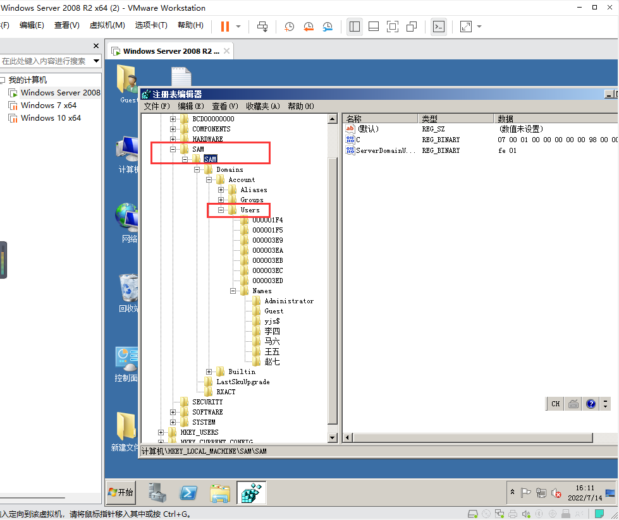Viewport: 619px width, 520px height.
Task: Expand the BCD00000000 registry key
Action: pos(173,119)
